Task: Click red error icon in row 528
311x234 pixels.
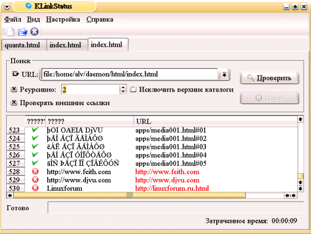Action: click(x=35, y=172)
